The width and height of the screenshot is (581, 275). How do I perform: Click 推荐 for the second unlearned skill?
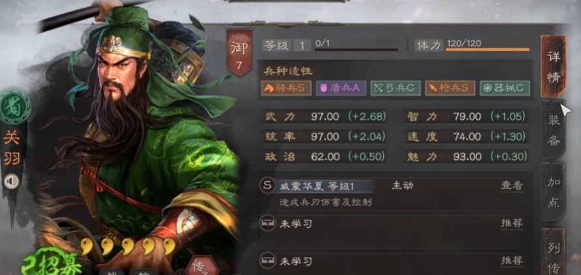pyautogui.click(x=512, y=261)
